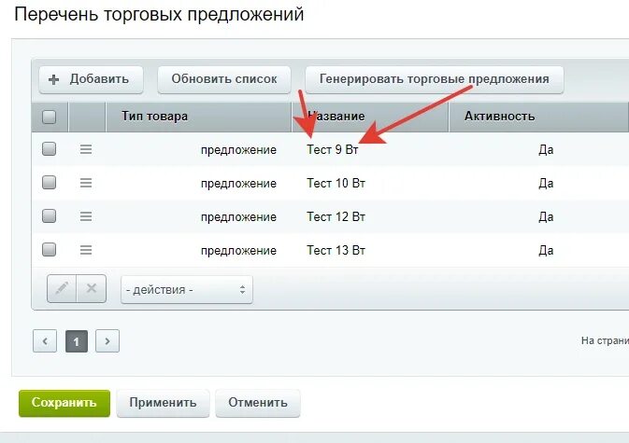629x443 pixels.
Task: Open the hamburger menu for Тест 9 Вт row
Action: [x=86, y=149]
